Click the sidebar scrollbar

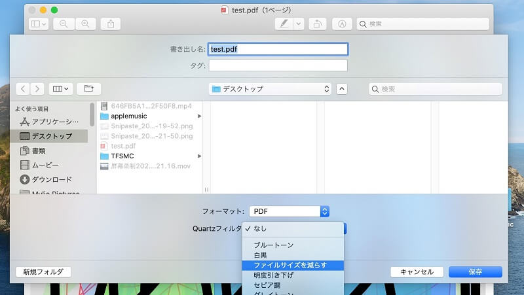point(92,114)
